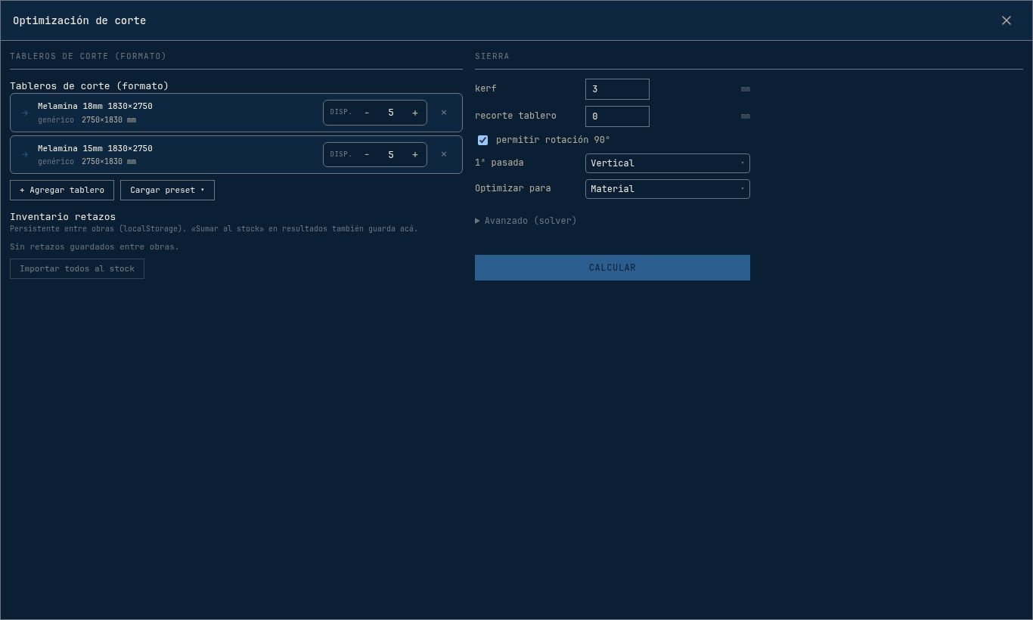The width and height of the screenshot is (1033, 620).
Task: Focus the kerf input field
Action: pyautogui.click(x=617, y=89)
